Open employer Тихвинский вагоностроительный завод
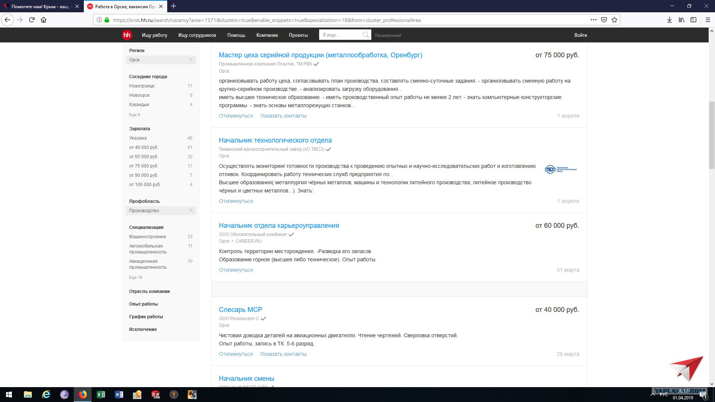Viewport: 715px width, 402px height. point(271,149)
